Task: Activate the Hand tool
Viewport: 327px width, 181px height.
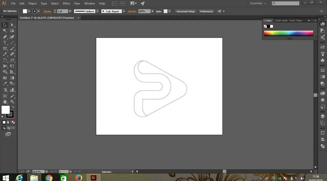Action: 5,102
